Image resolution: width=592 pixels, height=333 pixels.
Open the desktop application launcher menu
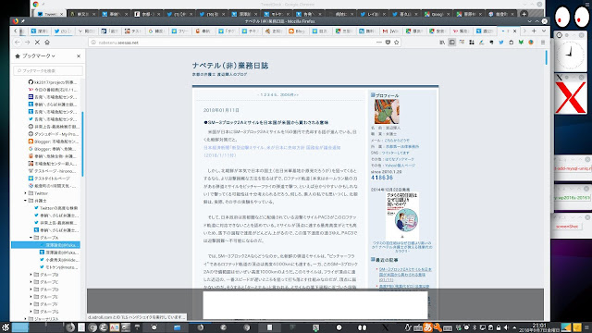pos(5,327)
